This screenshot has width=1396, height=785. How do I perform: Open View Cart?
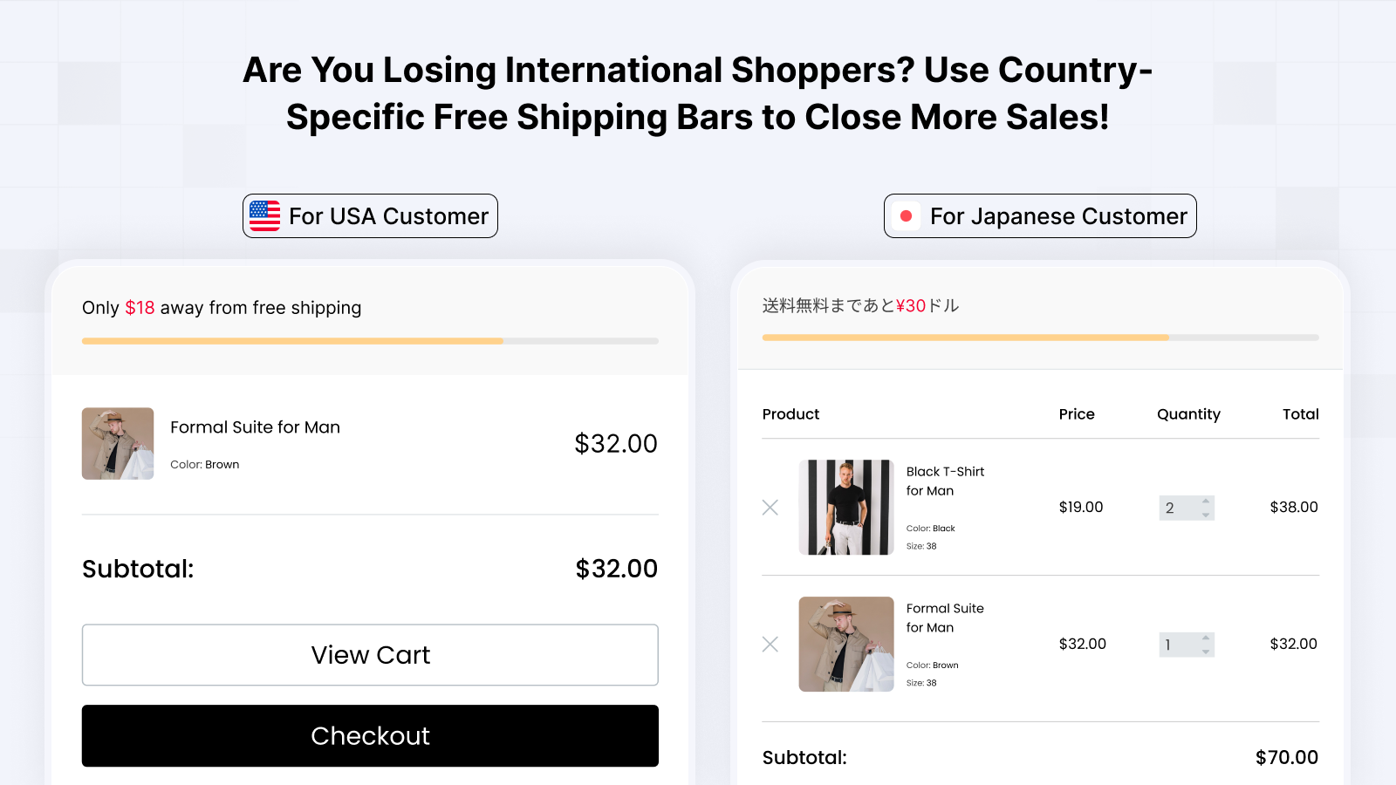tap(370, 654)
